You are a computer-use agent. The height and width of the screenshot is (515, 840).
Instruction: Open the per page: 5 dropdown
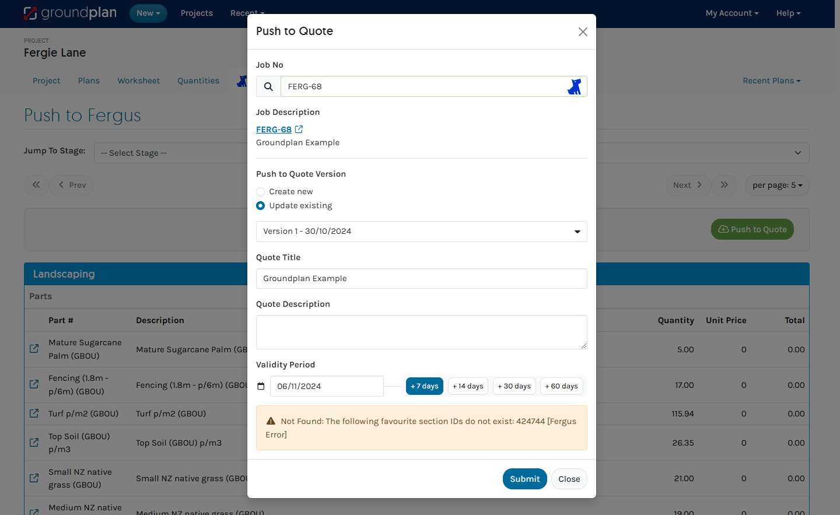click(x=777, y=185)
